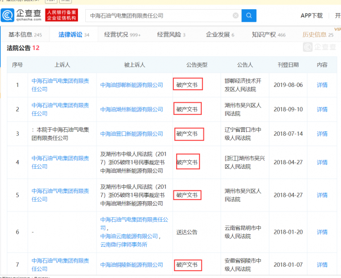341x278 pixels.
Task: Open 中海油邯郸新能源有限公司 link
Action: [x=132, y=85]
